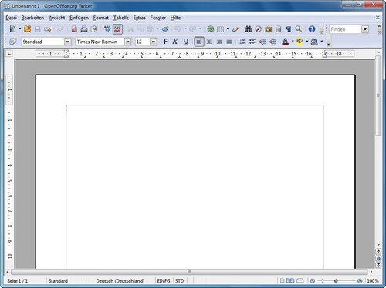Open the Ansicht menu
The width and height of the screenshot is (386, 288).
tap(57, 18)
